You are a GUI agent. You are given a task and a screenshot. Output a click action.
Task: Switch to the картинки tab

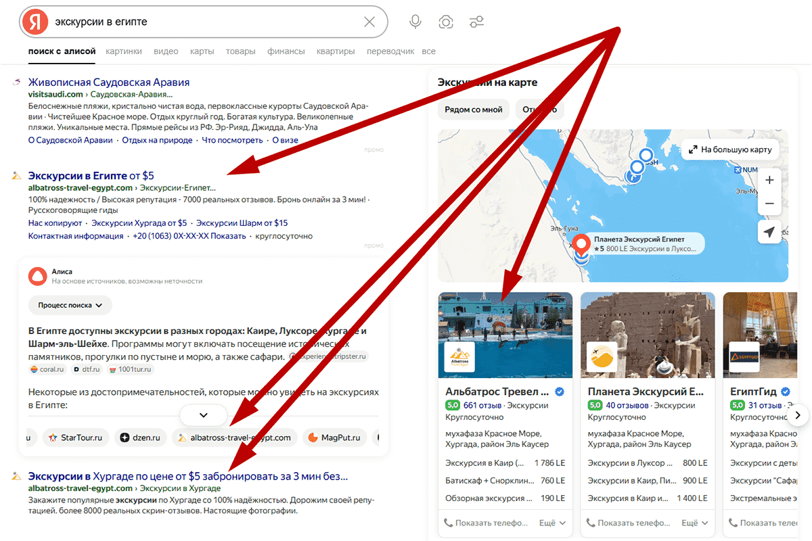tap(124, 51)
